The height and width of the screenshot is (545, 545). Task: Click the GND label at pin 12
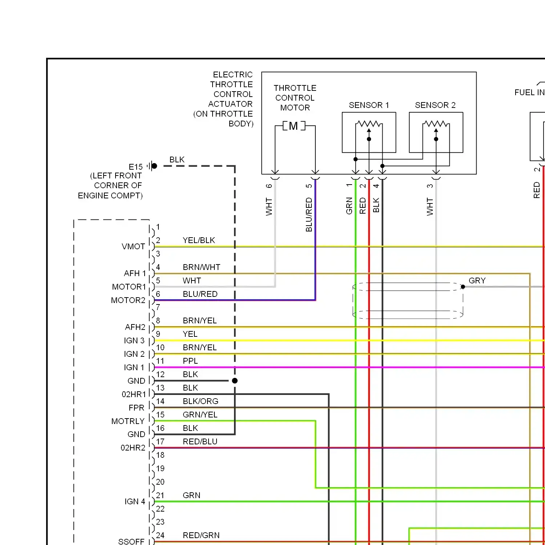click(x=136, y=381)
